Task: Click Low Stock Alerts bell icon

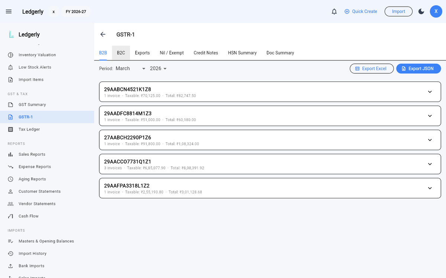Action: click(x=11, y=67)
